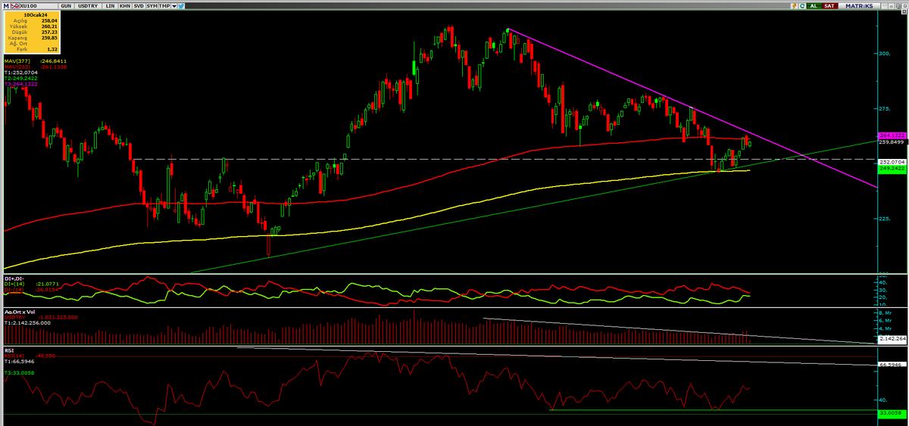
Task: Click the DI+,DI- indicator title
Action: tap(14, 278)
